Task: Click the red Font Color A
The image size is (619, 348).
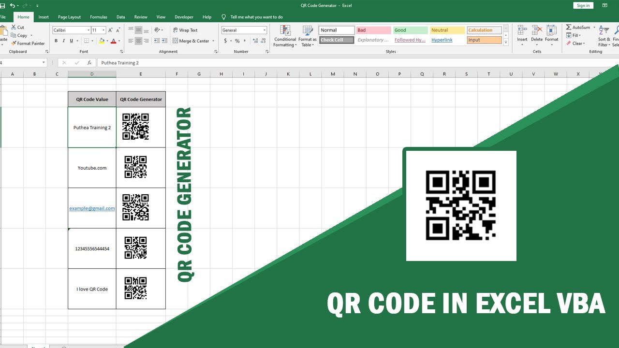Action: click(x=114, y=41)
